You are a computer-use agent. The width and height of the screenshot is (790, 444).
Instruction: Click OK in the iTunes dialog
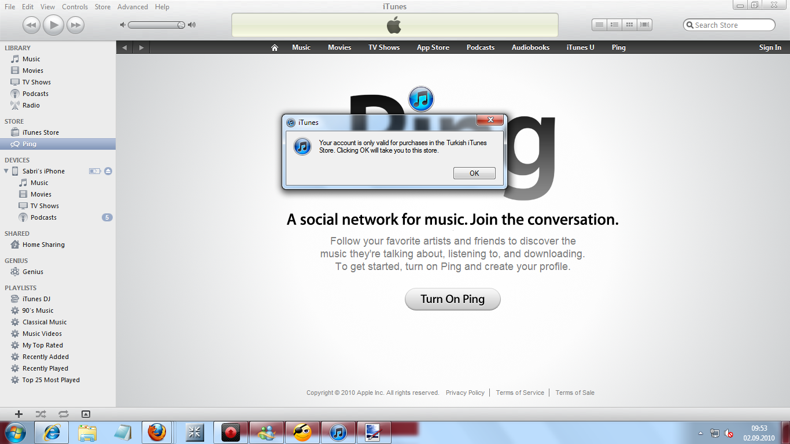click(474, 173)
